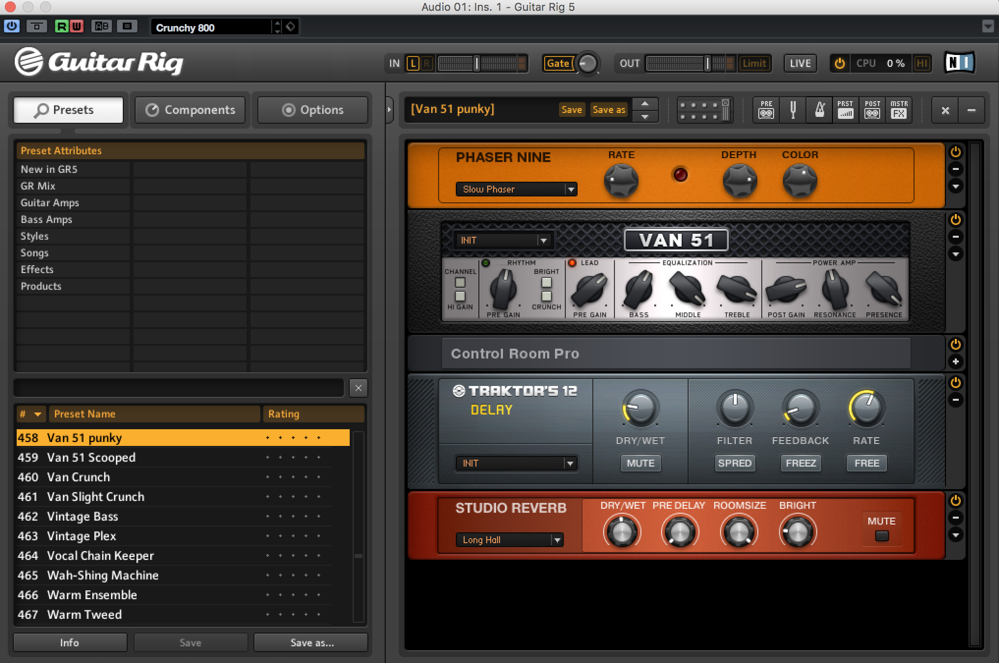The image size is (999, 663).
Task: Expand the Studio Reverb module options arrow
Action: (x=955, y=535)
